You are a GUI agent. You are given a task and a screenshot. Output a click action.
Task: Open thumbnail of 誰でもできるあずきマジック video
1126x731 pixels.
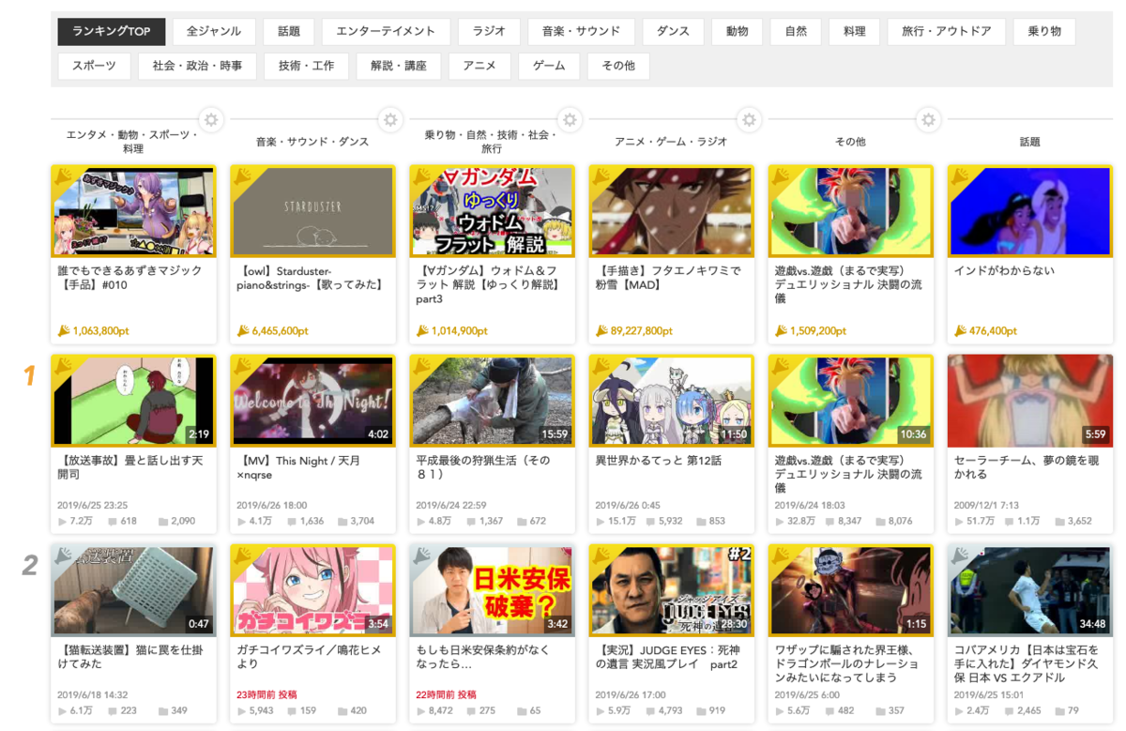click(x=133, y=211)
